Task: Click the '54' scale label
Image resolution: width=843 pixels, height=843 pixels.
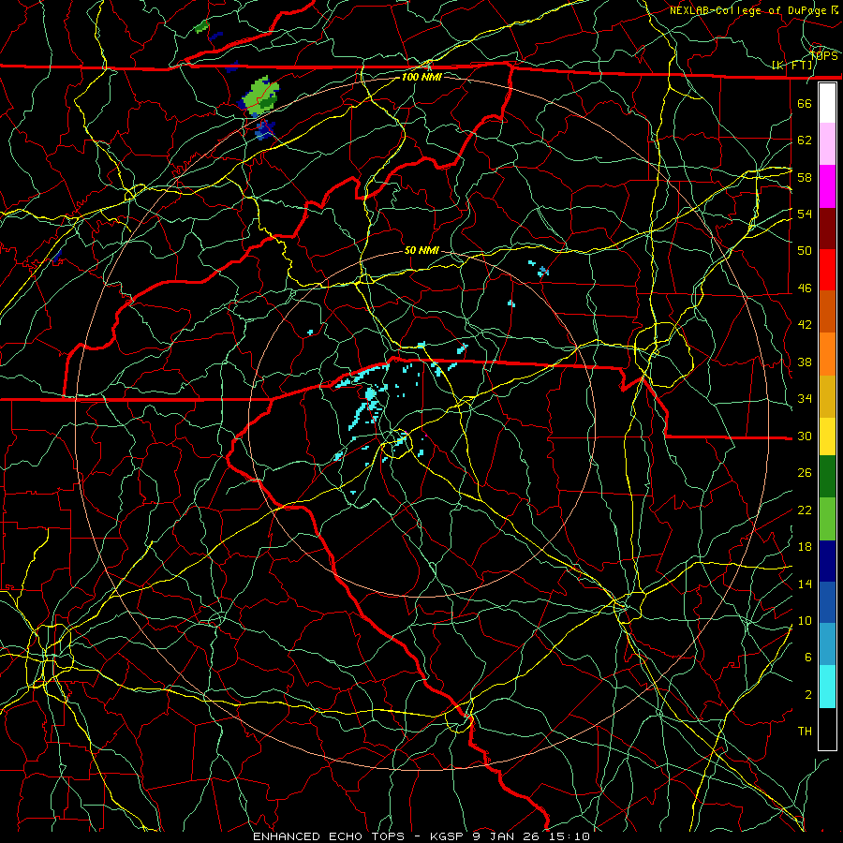Action: click(805, 214)
